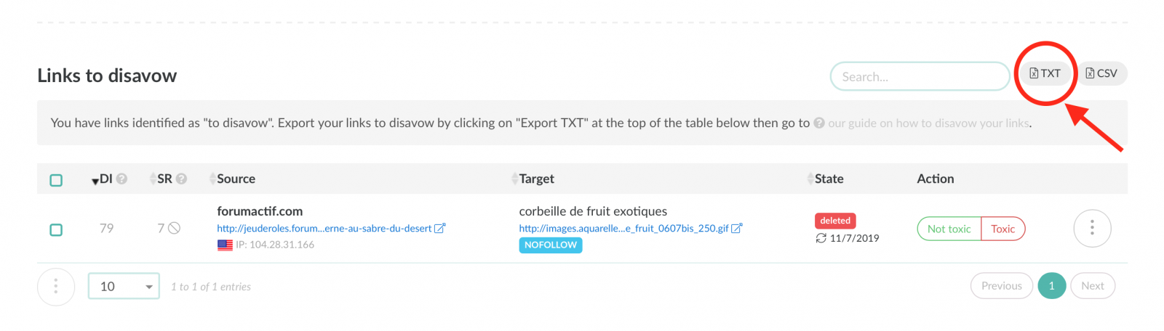Click in the Search input field
The image size is (1164, 331).
pos(920,76)
